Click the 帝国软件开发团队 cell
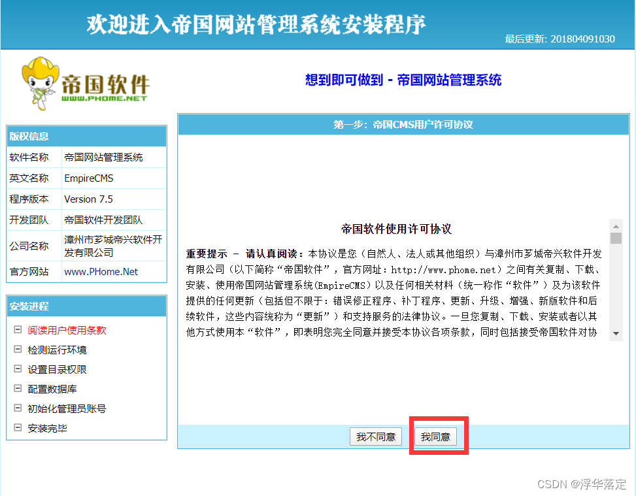Viewport: 636px width, 496px height. (x=114, y=220)
